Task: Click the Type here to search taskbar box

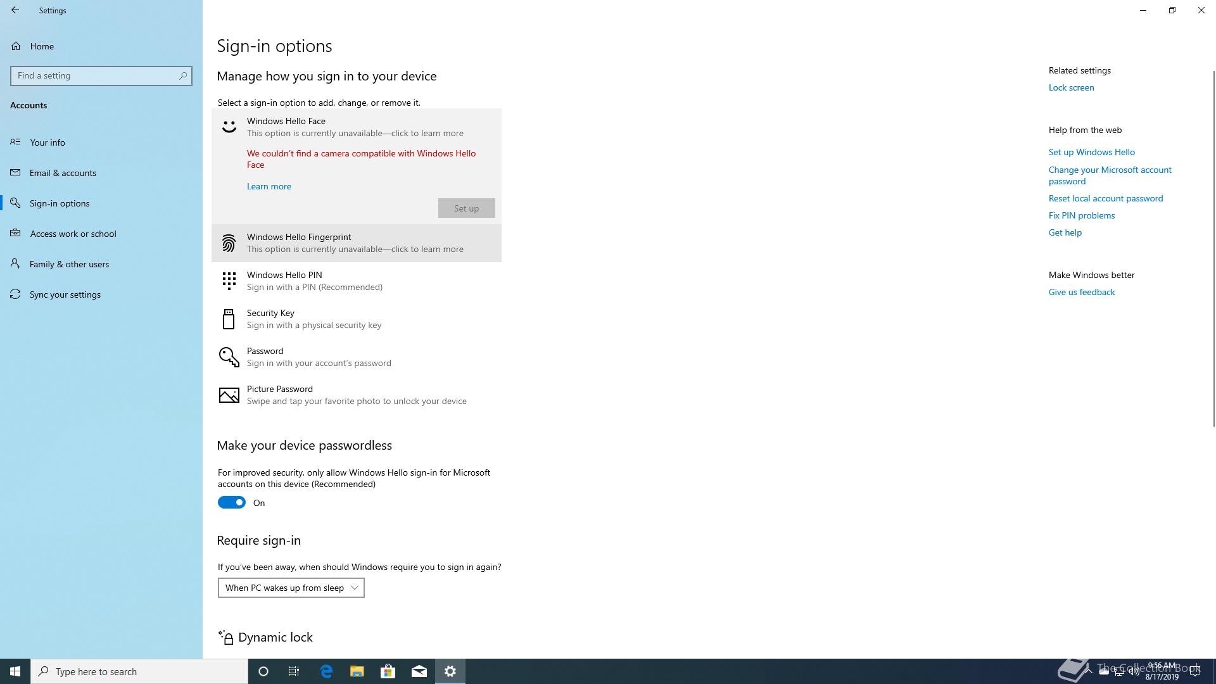Action: click(139, 671)
